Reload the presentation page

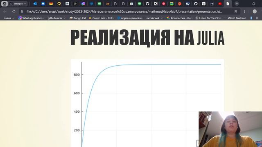click(x=14, y=11)
